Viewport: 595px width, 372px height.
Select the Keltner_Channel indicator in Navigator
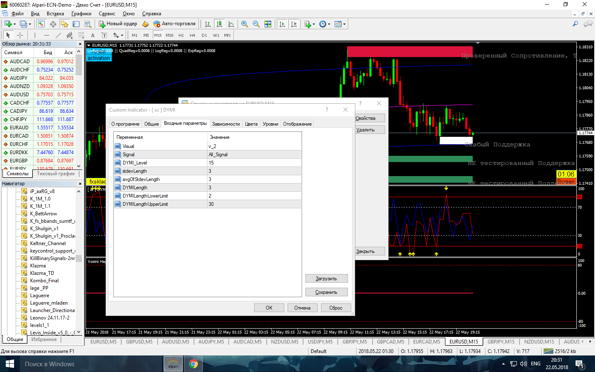click(x=48, y=243)
